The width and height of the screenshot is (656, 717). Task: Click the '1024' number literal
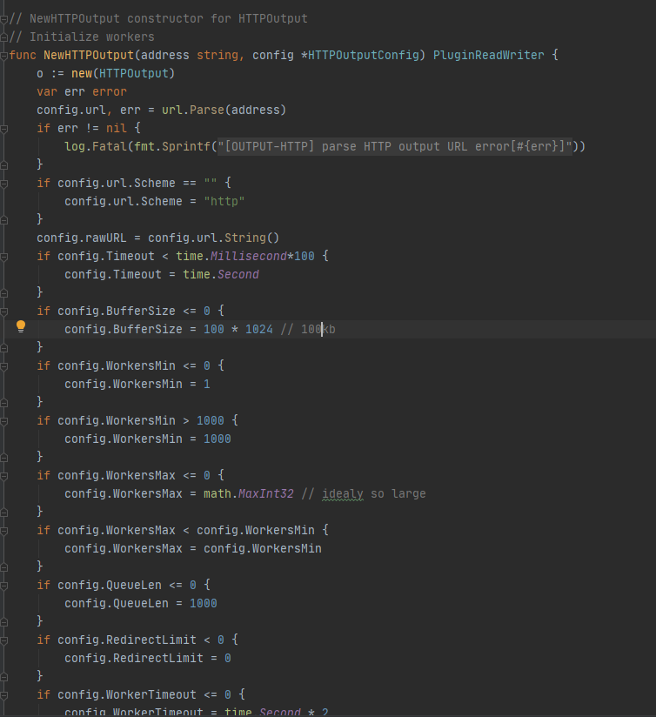(x=258, y=330)
